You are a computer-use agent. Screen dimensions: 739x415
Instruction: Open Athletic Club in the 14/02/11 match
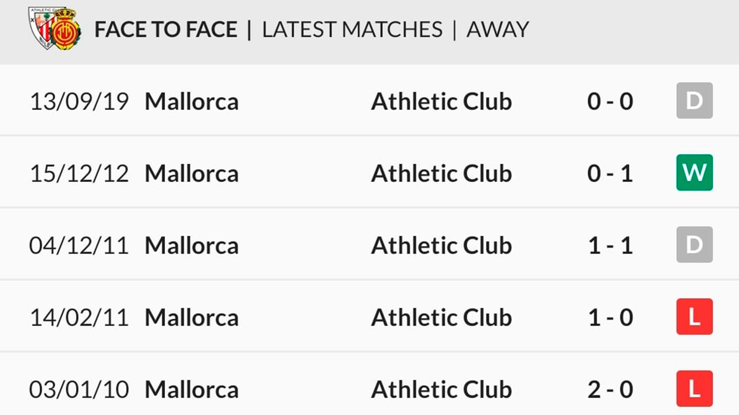click(x=441, y=317)
